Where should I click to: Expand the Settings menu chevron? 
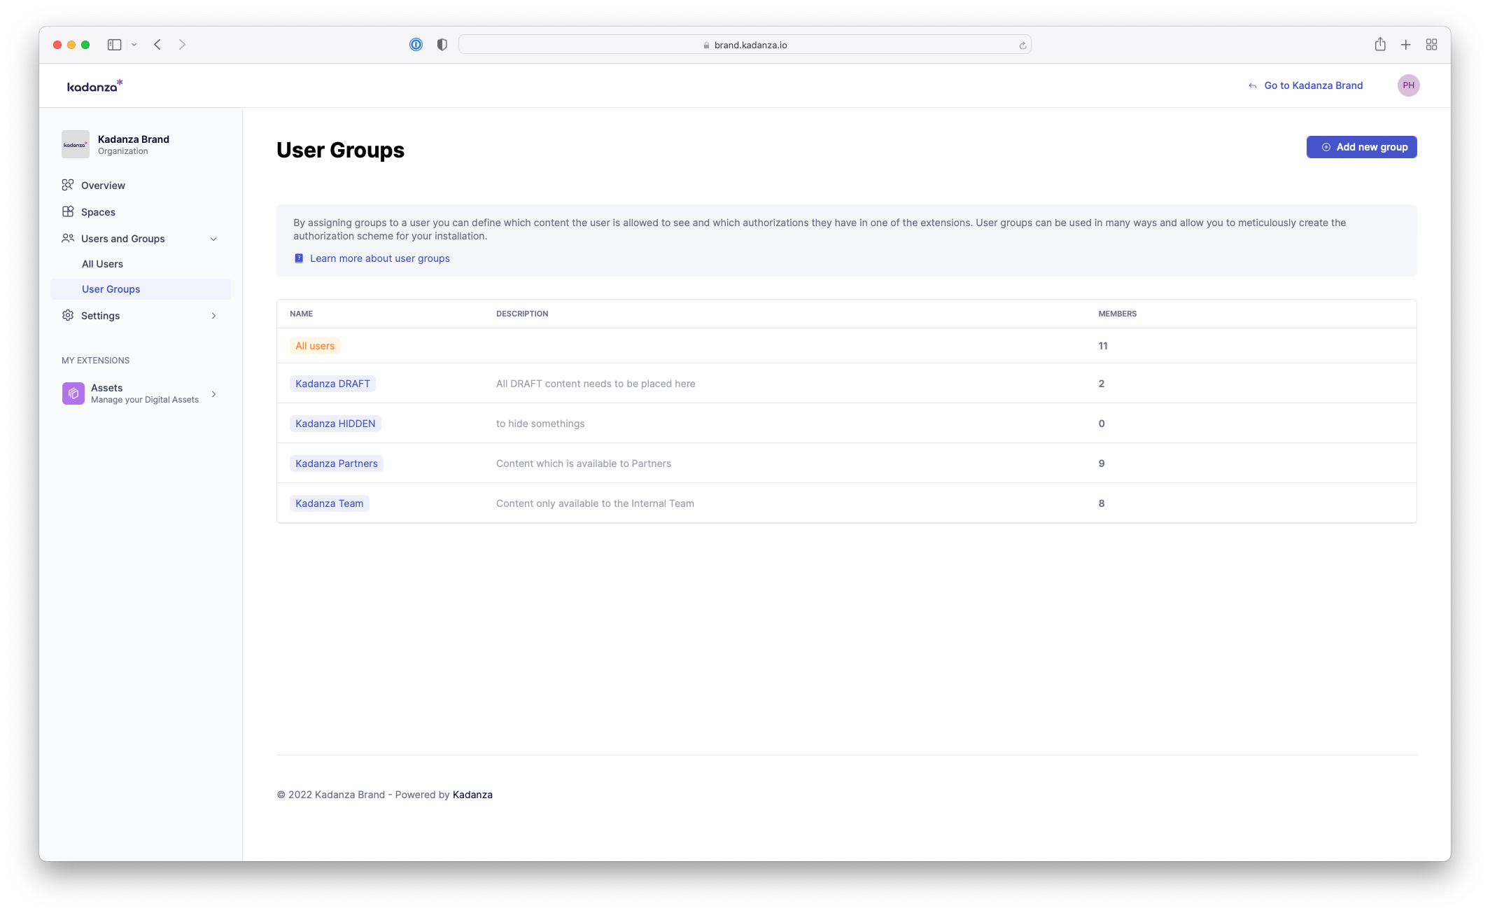(x=213, y=316)
